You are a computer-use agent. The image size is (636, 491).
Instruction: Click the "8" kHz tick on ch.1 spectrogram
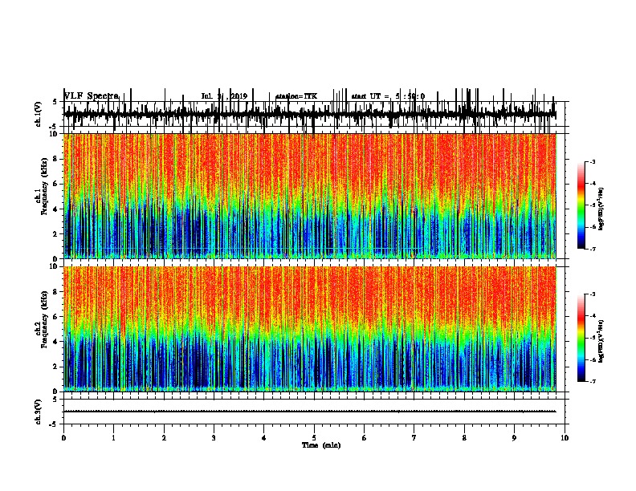pos(56,159)
